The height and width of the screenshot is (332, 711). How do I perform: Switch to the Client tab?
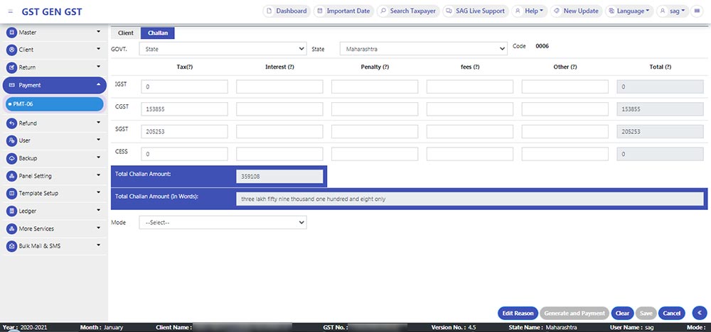[125, 33]
